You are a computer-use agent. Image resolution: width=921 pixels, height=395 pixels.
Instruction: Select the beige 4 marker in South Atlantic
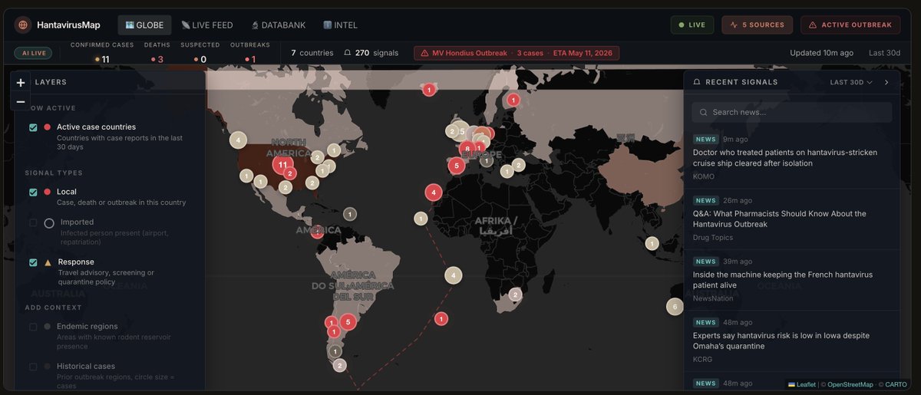point(454,275)
